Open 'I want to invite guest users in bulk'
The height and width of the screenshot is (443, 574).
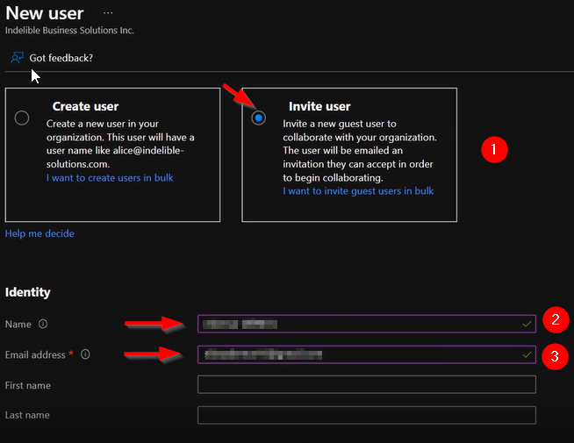point(358,191)
